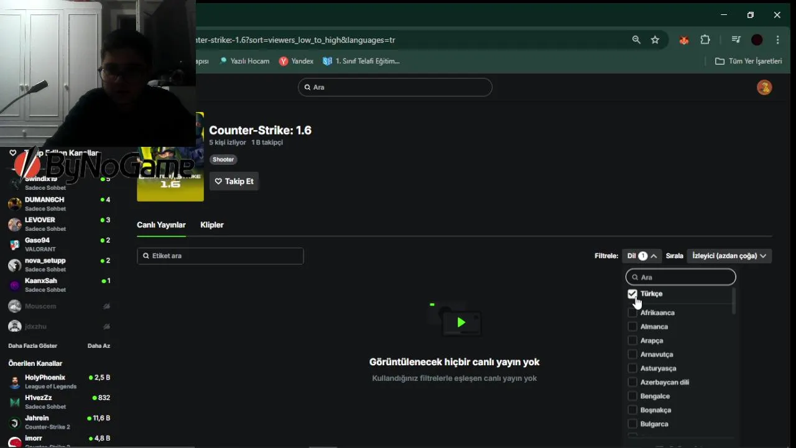Click the Shooter category tag
Image resolution: width=796 pixels, height=448 pixels.
[223, 159]
